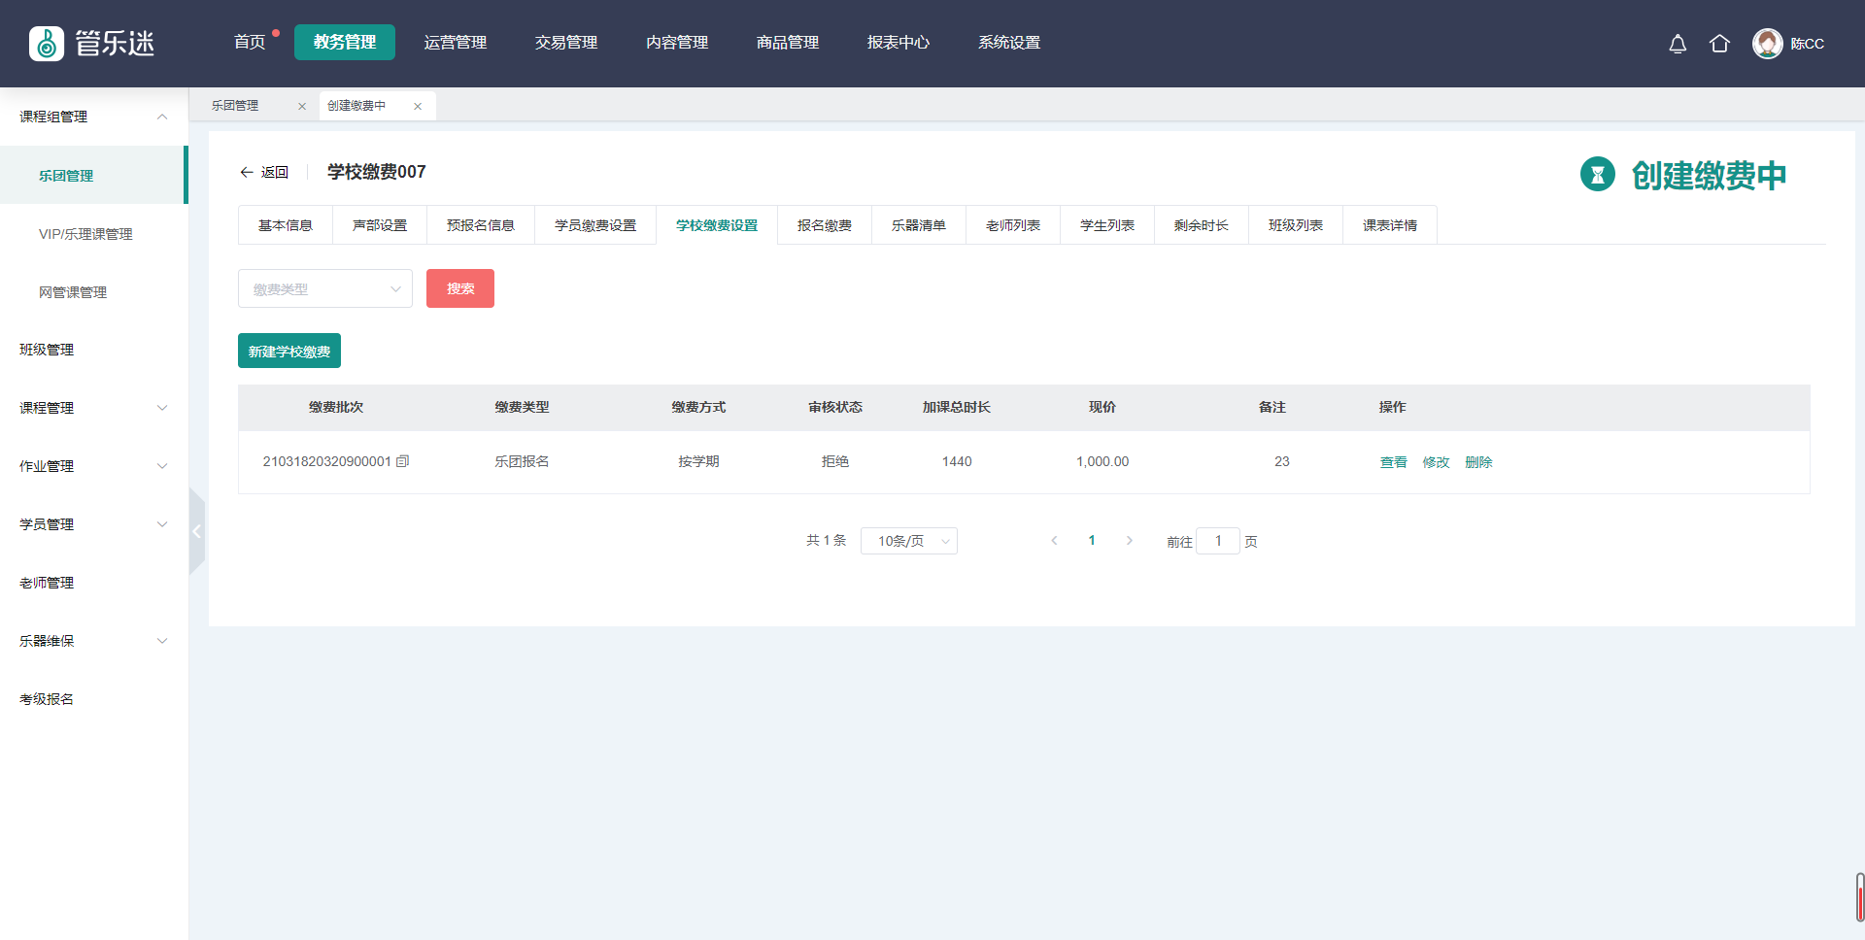Click the home icon in header
The width and height of the screenshot is (1865, 940).
tap(1719, 44)
